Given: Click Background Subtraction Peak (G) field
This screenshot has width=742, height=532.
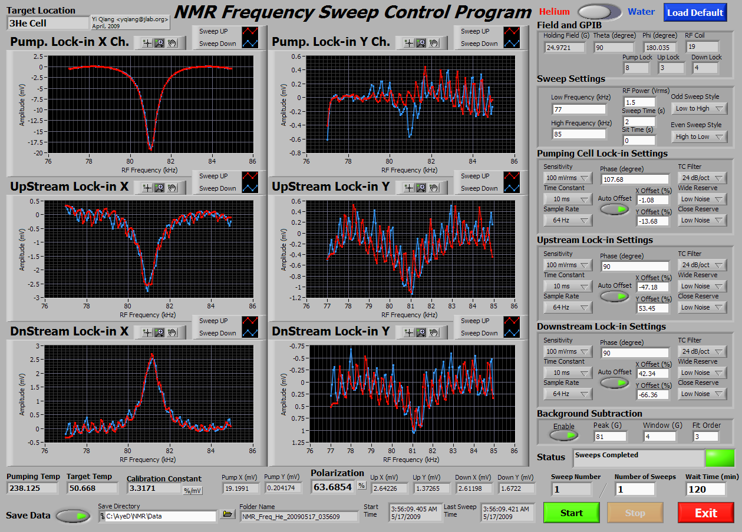Looking at the screenshot, I should (610, 437).
